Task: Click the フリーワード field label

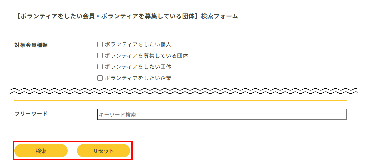Action: 31,114
